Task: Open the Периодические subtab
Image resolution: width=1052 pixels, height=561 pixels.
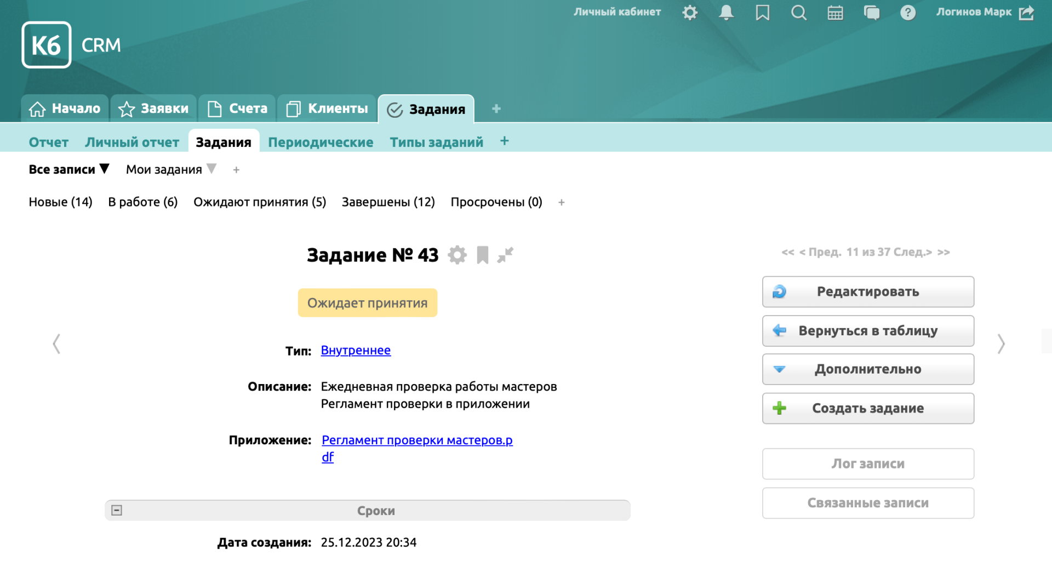Action: pos(321,142)
